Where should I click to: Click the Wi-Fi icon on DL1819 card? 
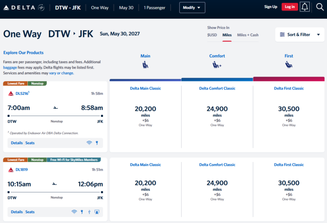click(x=74, y=212)
